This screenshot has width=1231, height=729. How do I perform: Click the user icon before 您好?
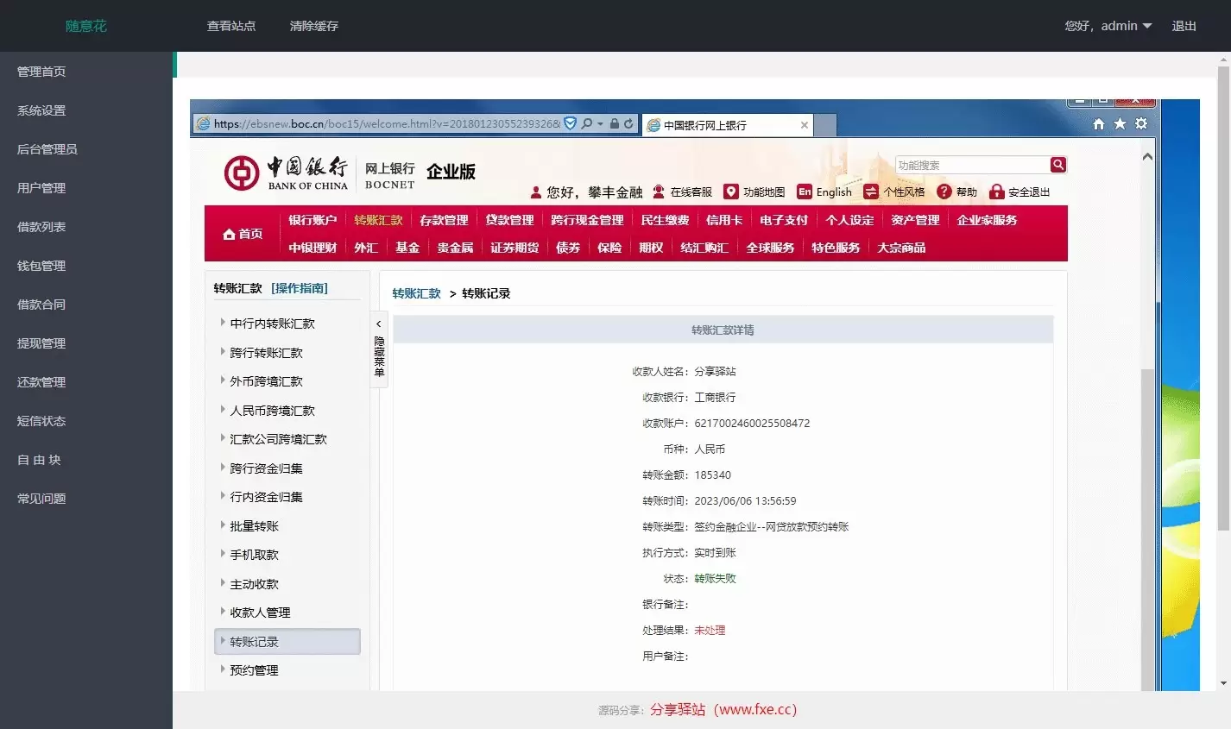tap(535, 192)
